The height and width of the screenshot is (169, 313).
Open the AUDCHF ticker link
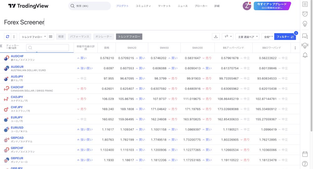(x=17, y=56)
